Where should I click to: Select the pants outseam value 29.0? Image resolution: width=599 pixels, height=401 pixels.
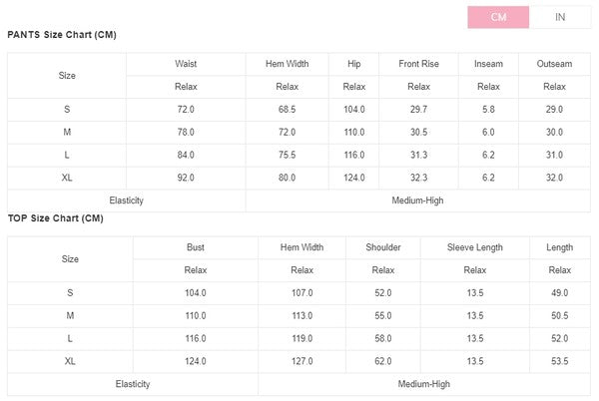point(554,110)
